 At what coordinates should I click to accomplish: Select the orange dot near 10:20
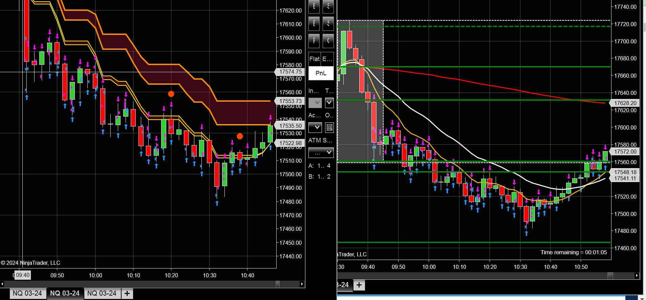click(x=171, y=94)
